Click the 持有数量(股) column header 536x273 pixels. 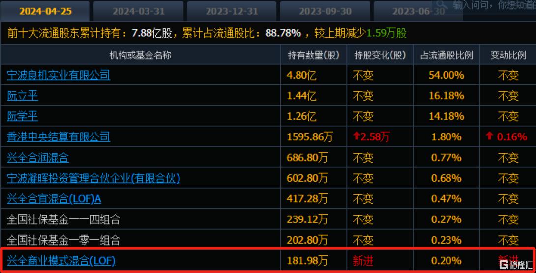(x=313, y=55)
